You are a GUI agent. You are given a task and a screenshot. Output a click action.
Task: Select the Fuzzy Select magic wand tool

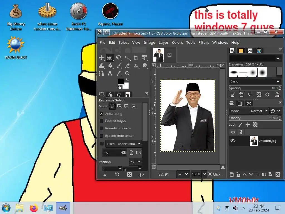[x=127, y=58]
